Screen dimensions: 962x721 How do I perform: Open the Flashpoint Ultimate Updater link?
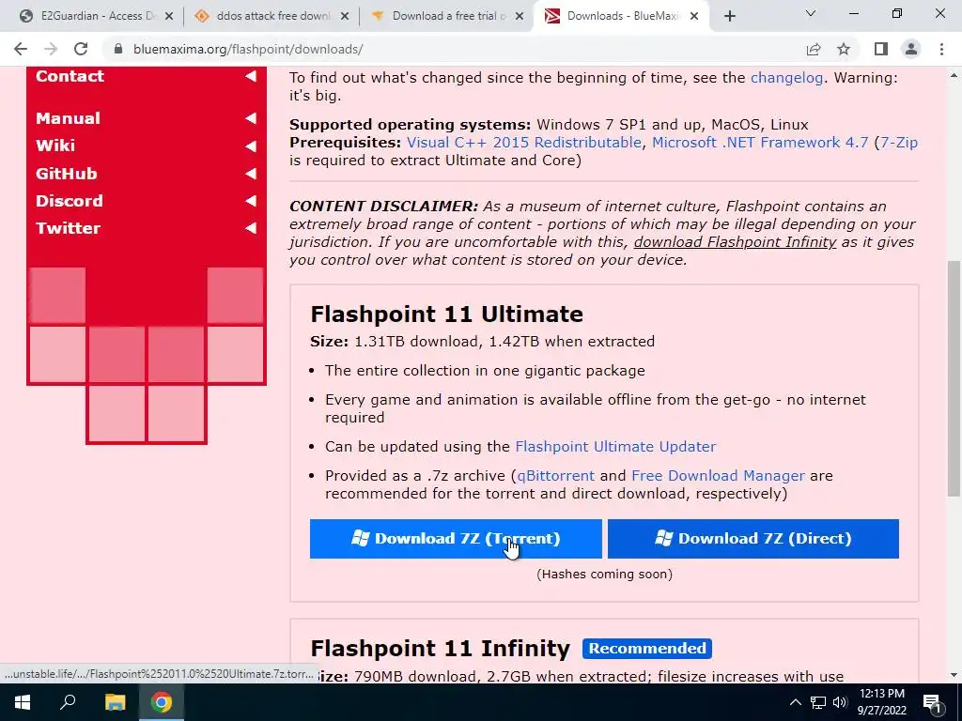coord(615,446)
